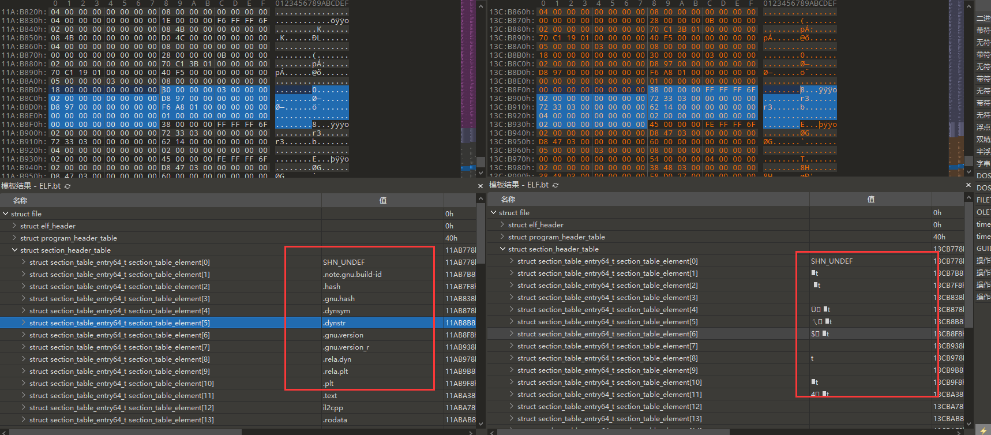Click the lightning icon at bottom right

(x=983, y=430)
